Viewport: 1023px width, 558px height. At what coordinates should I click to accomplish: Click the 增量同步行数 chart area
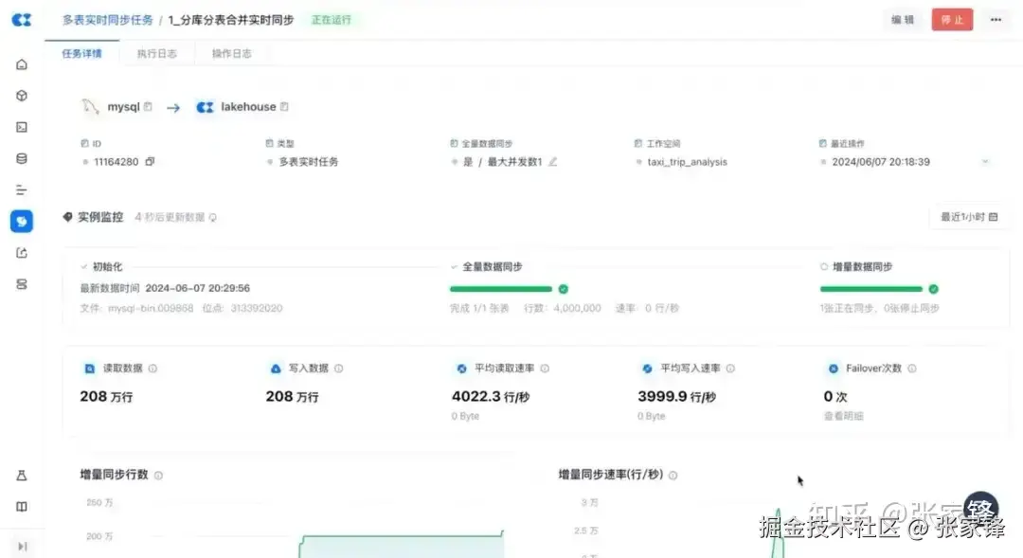coord(294,526)
